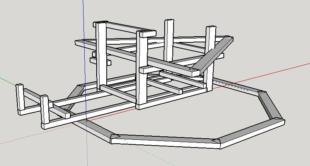Select the right-side slanted beam of octagon
The width and height of the screenshot is (310, 166).
point(270,106)
